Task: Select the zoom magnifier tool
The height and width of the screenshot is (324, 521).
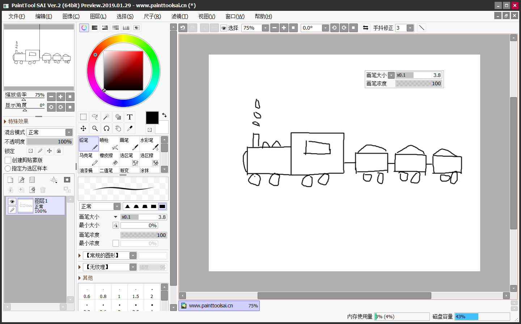Action: (95, 129)
